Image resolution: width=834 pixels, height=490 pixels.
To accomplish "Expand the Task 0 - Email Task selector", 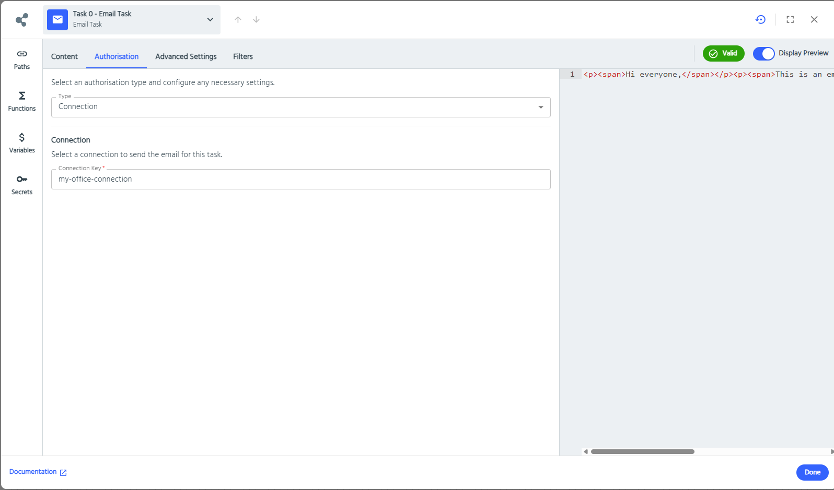I will pos(132,20).
